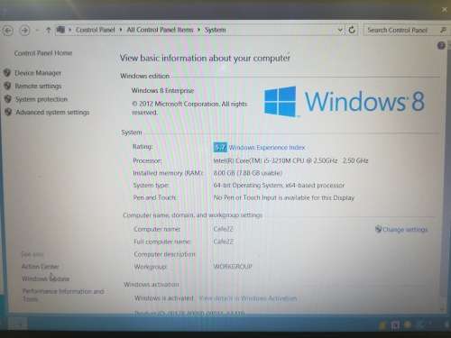
Task: Click the 8.00 GB installed memory value
Action: click(x=248, y=173)
